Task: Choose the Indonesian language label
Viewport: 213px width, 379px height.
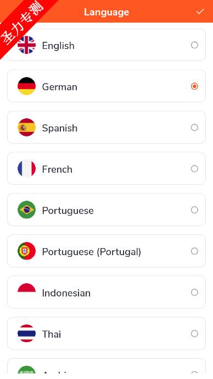Action: (x=66, y=293)
